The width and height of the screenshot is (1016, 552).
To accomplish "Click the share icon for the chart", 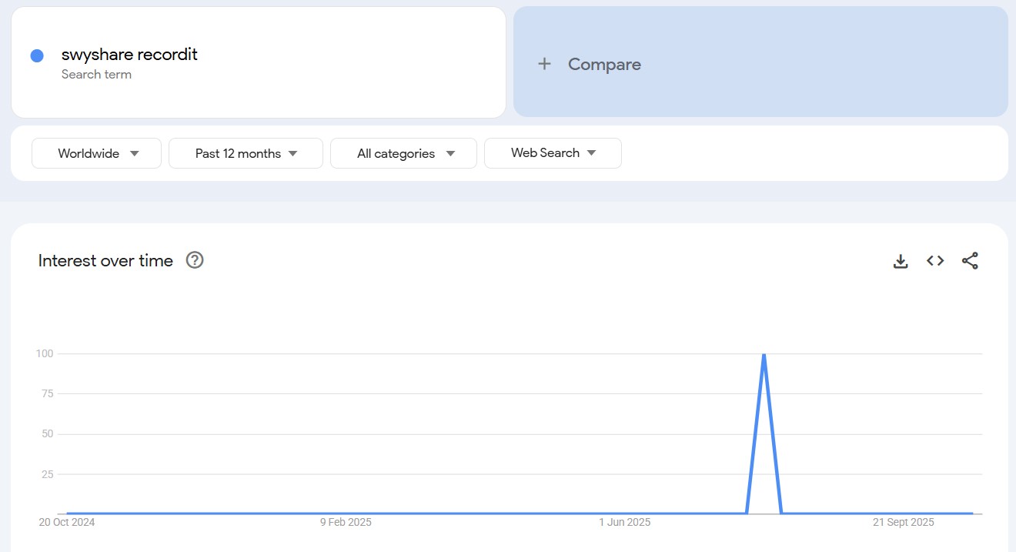I will click(x=970, y=261).
